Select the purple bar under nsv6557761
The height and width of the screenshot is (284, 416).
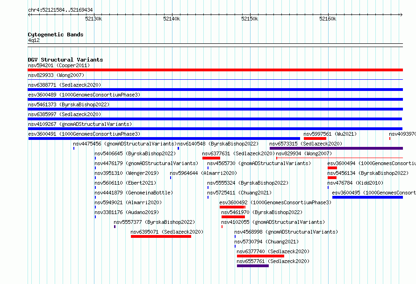coord(253,266)
